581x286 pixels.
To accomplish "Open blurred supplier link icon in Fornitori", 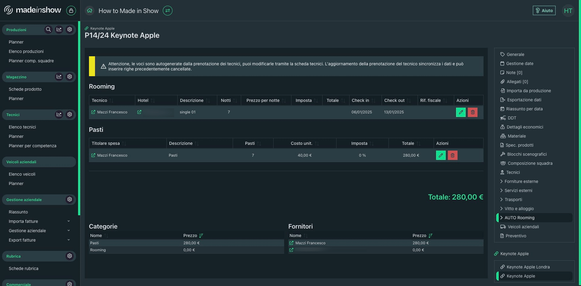I will (x=291, y=250).
